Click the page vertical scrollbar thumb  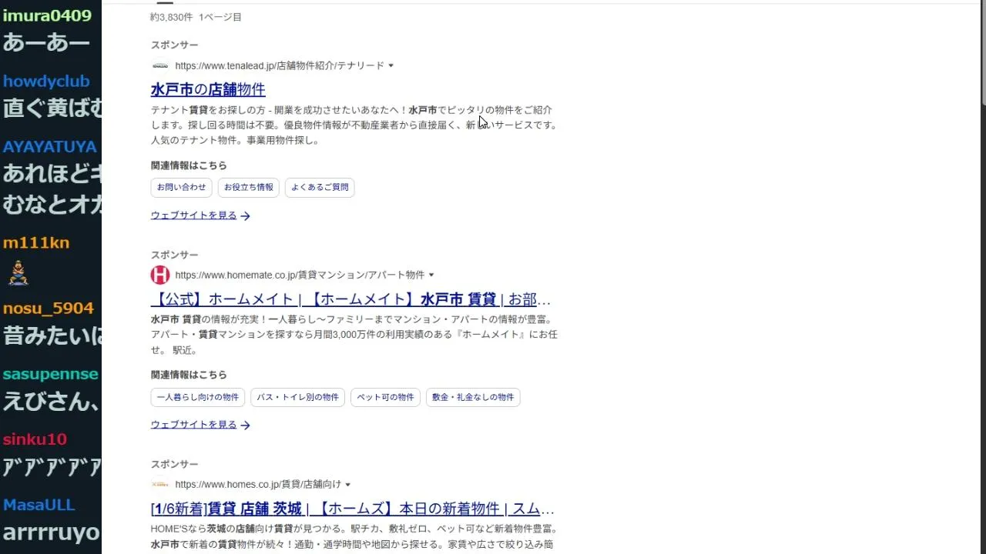(984, 52)
